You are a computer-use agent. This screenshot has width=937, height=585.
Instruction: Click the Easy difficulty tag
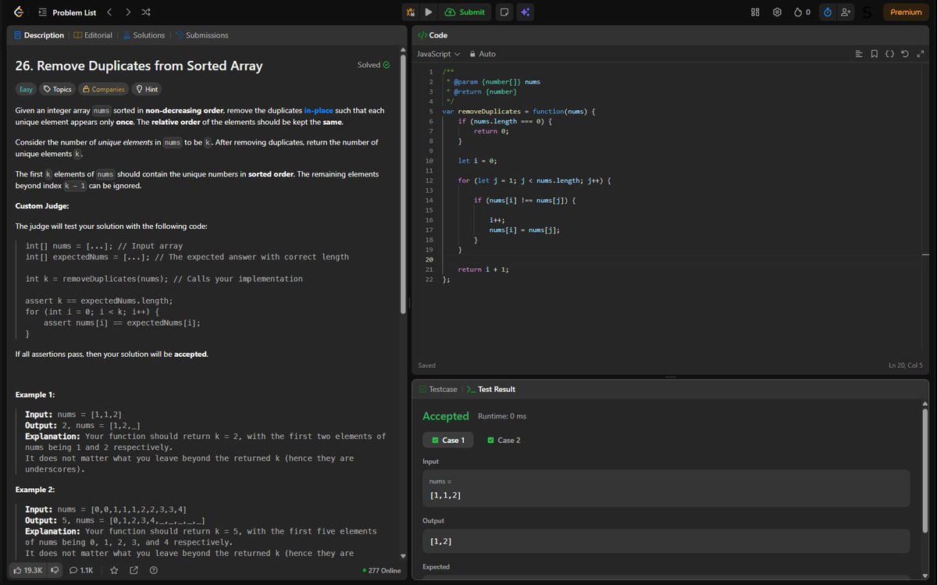coord(26,89)
